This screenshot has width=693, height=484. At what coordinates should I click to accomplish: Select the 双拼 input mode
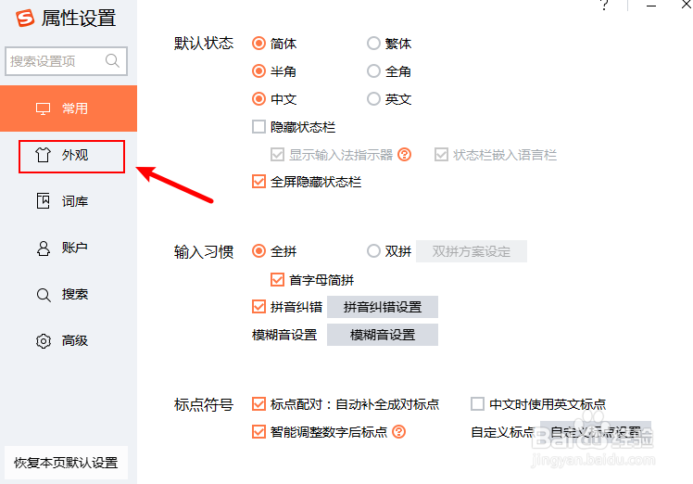373,251
